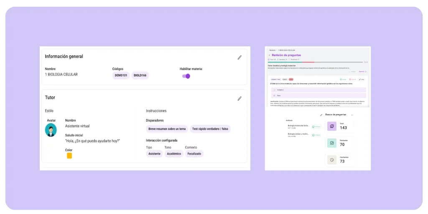Select Test rápido verdadero / falso trigger
Viewport: 428px width, 214px height.
coord(210,129)
